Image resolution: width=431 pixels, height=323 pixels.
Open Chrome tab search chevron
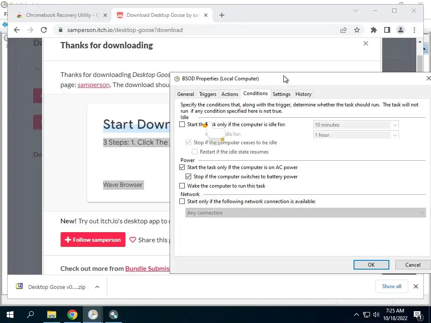[x=355, y=11]
